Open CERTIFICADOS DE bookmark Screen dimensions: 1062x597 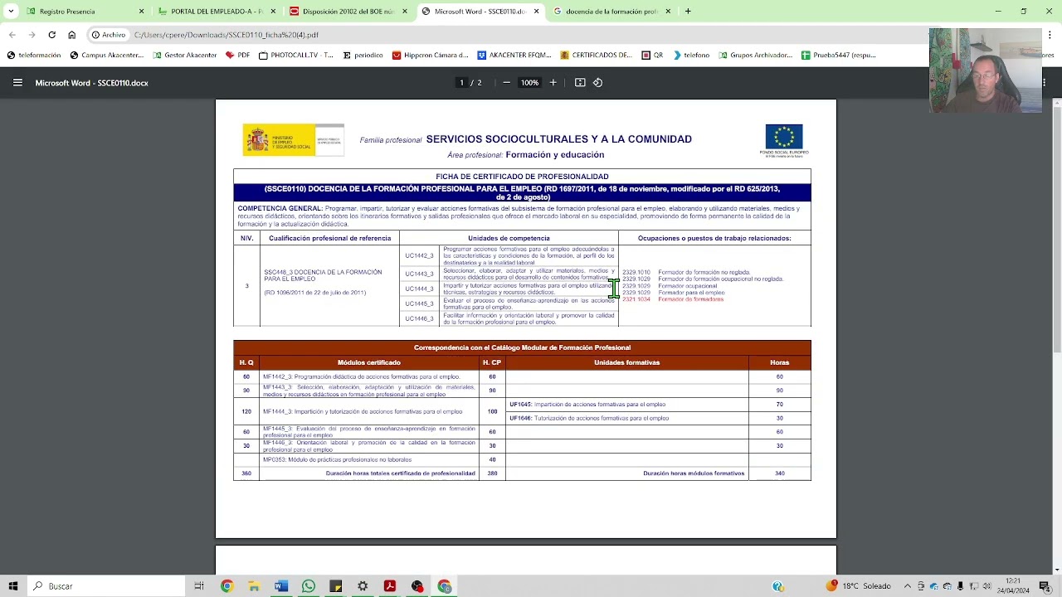click(x=597, y=56)
